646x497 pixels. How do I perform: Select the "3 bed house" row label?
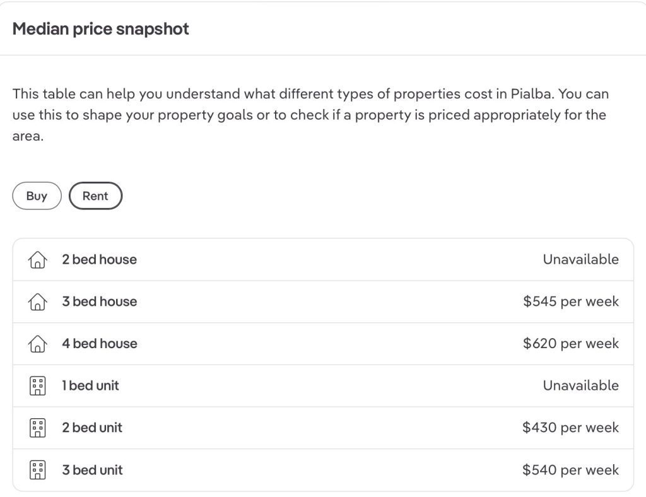click(99, 302)
